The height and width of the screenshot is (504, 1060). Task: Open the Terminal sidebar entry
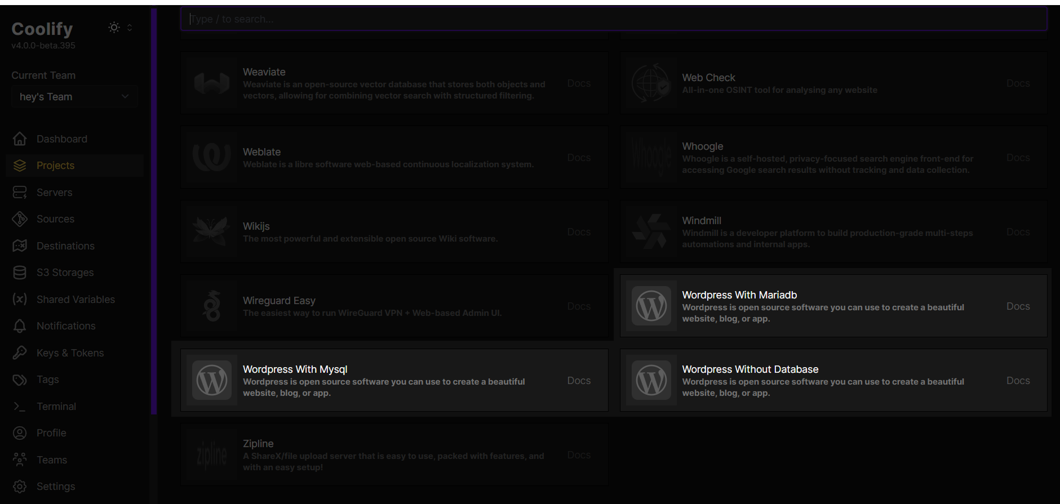point(74,407)
